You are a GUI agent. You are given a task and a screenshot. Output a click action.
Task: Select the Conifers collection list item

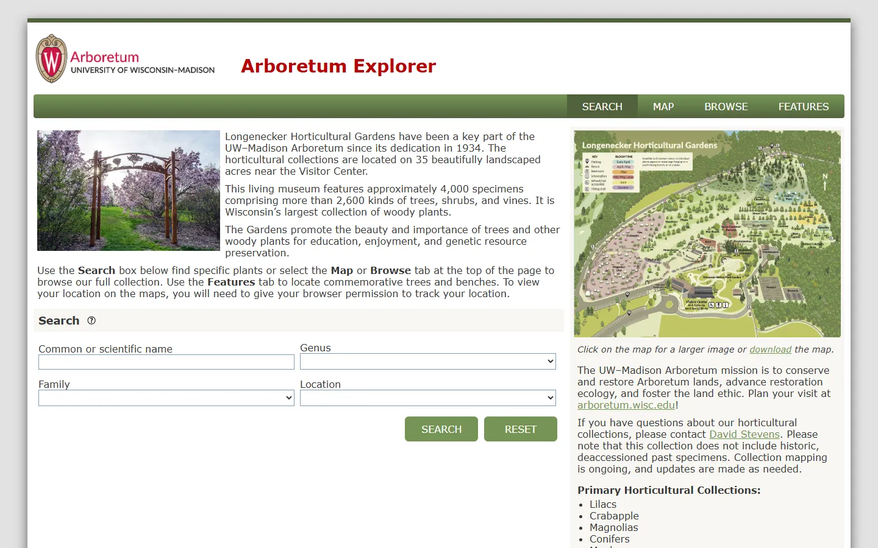pos(609,539)
